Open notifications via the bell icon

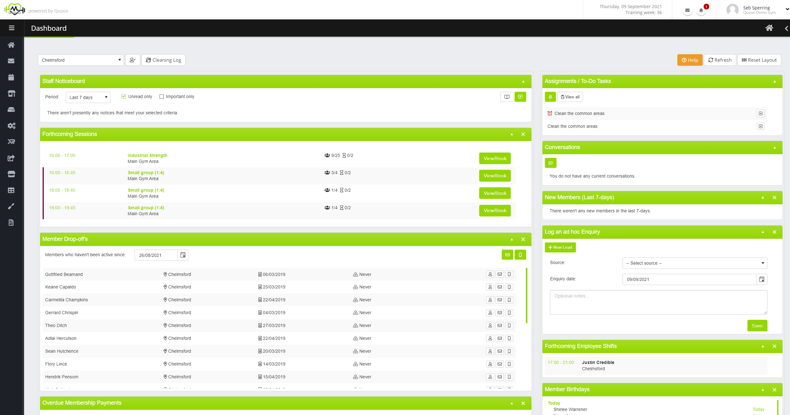click(700, 10)
